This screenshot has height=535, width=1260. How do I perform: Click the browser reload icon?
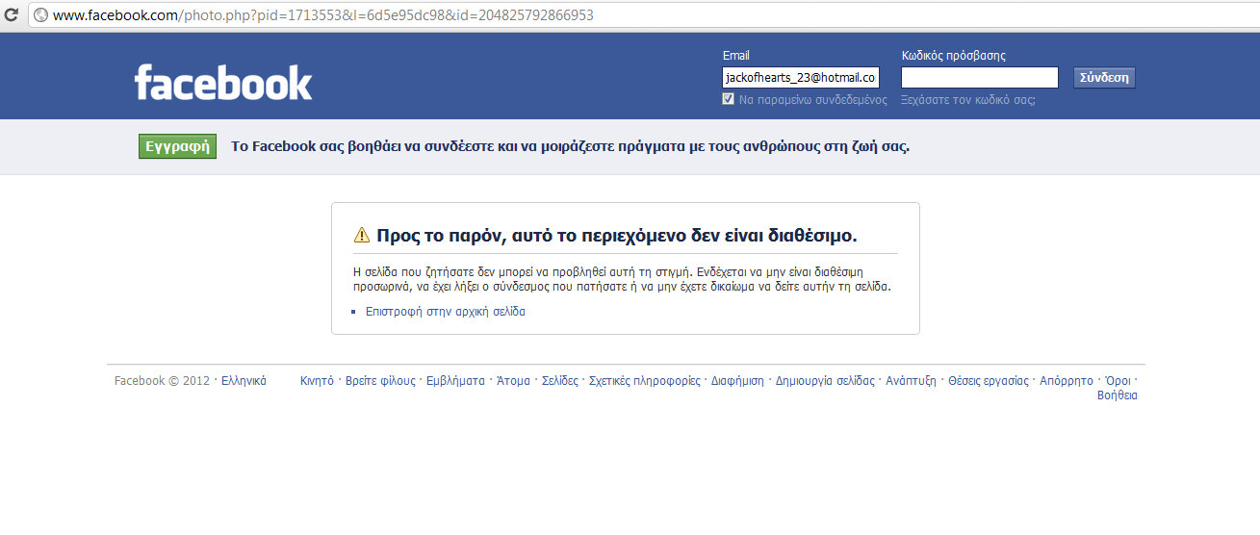point(13,15)
